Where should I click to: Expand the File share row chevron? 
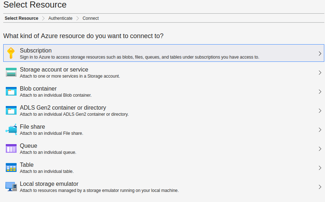point(320,130)
